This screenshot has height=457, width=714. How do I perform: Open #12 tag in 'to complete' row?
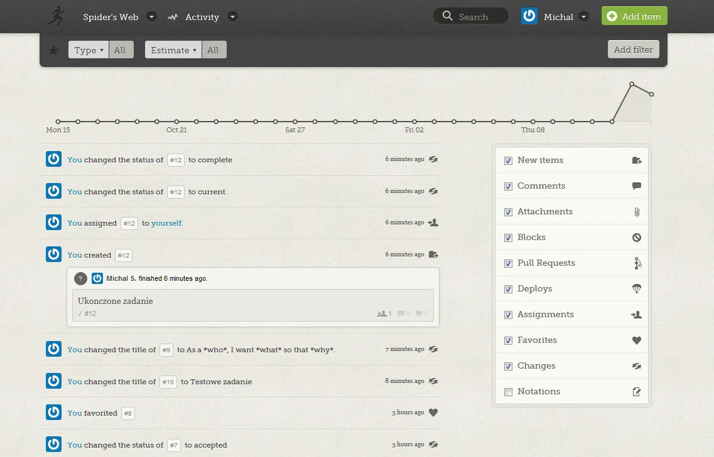point(176,160)
